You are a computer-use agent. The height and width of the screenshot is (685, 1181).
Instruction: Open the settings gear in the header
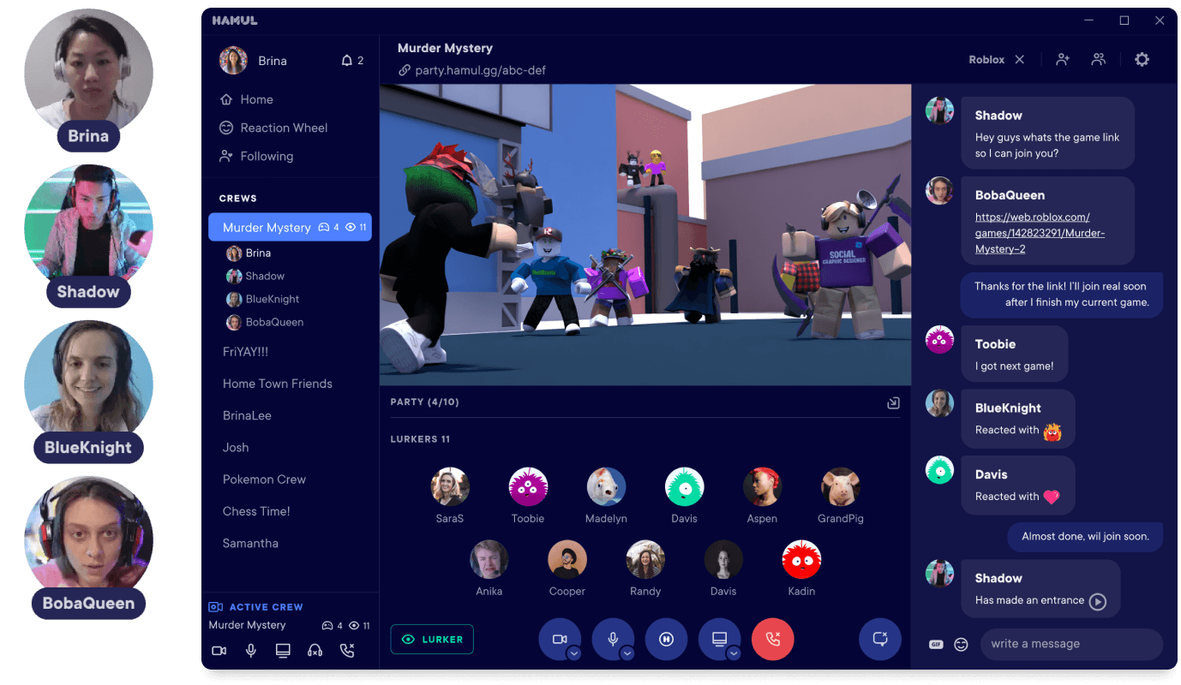[1142, 60]
